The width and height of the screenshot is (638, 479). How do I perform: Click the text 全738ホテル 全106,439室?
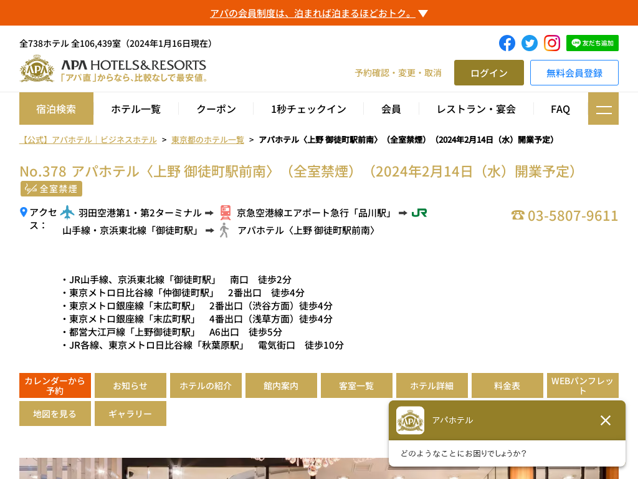pos(115,44)
